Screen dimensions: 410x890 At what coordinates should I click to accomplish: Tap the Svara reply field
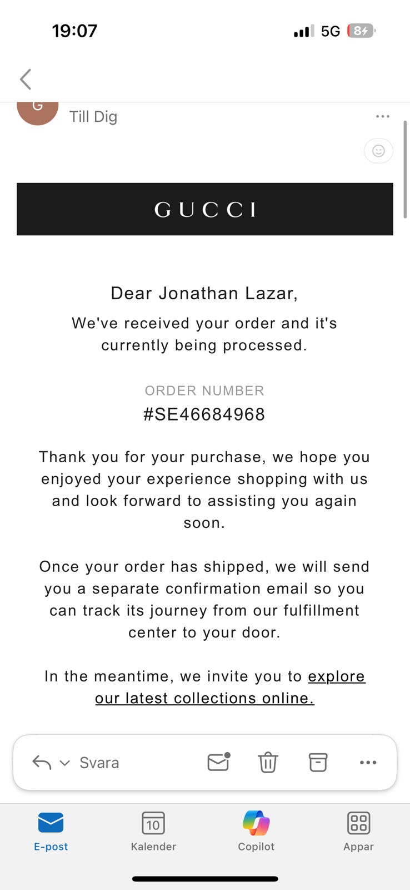(x=99, y=763)
